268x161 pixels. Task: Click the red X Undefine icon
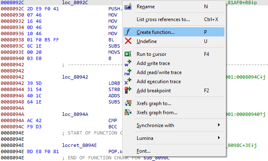128,41
